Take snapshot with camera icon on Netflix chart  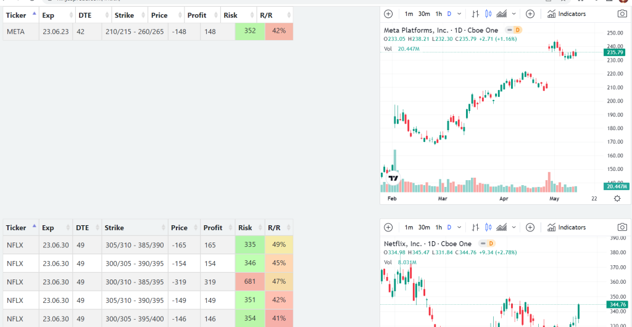[x=622, y=228]
